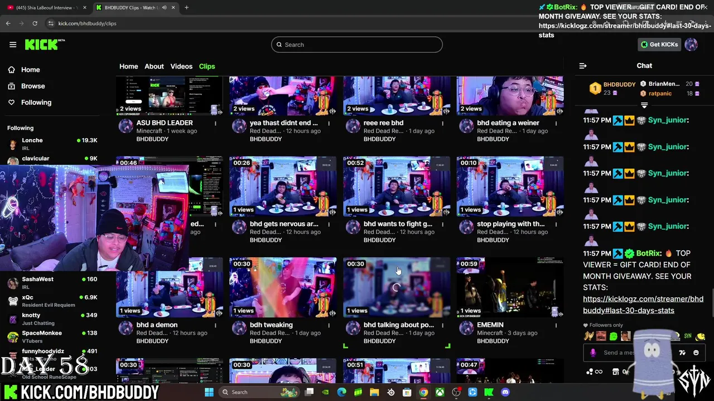Open options menu for EMEMIN clip
714x401 pixels.
coord(556,325)
